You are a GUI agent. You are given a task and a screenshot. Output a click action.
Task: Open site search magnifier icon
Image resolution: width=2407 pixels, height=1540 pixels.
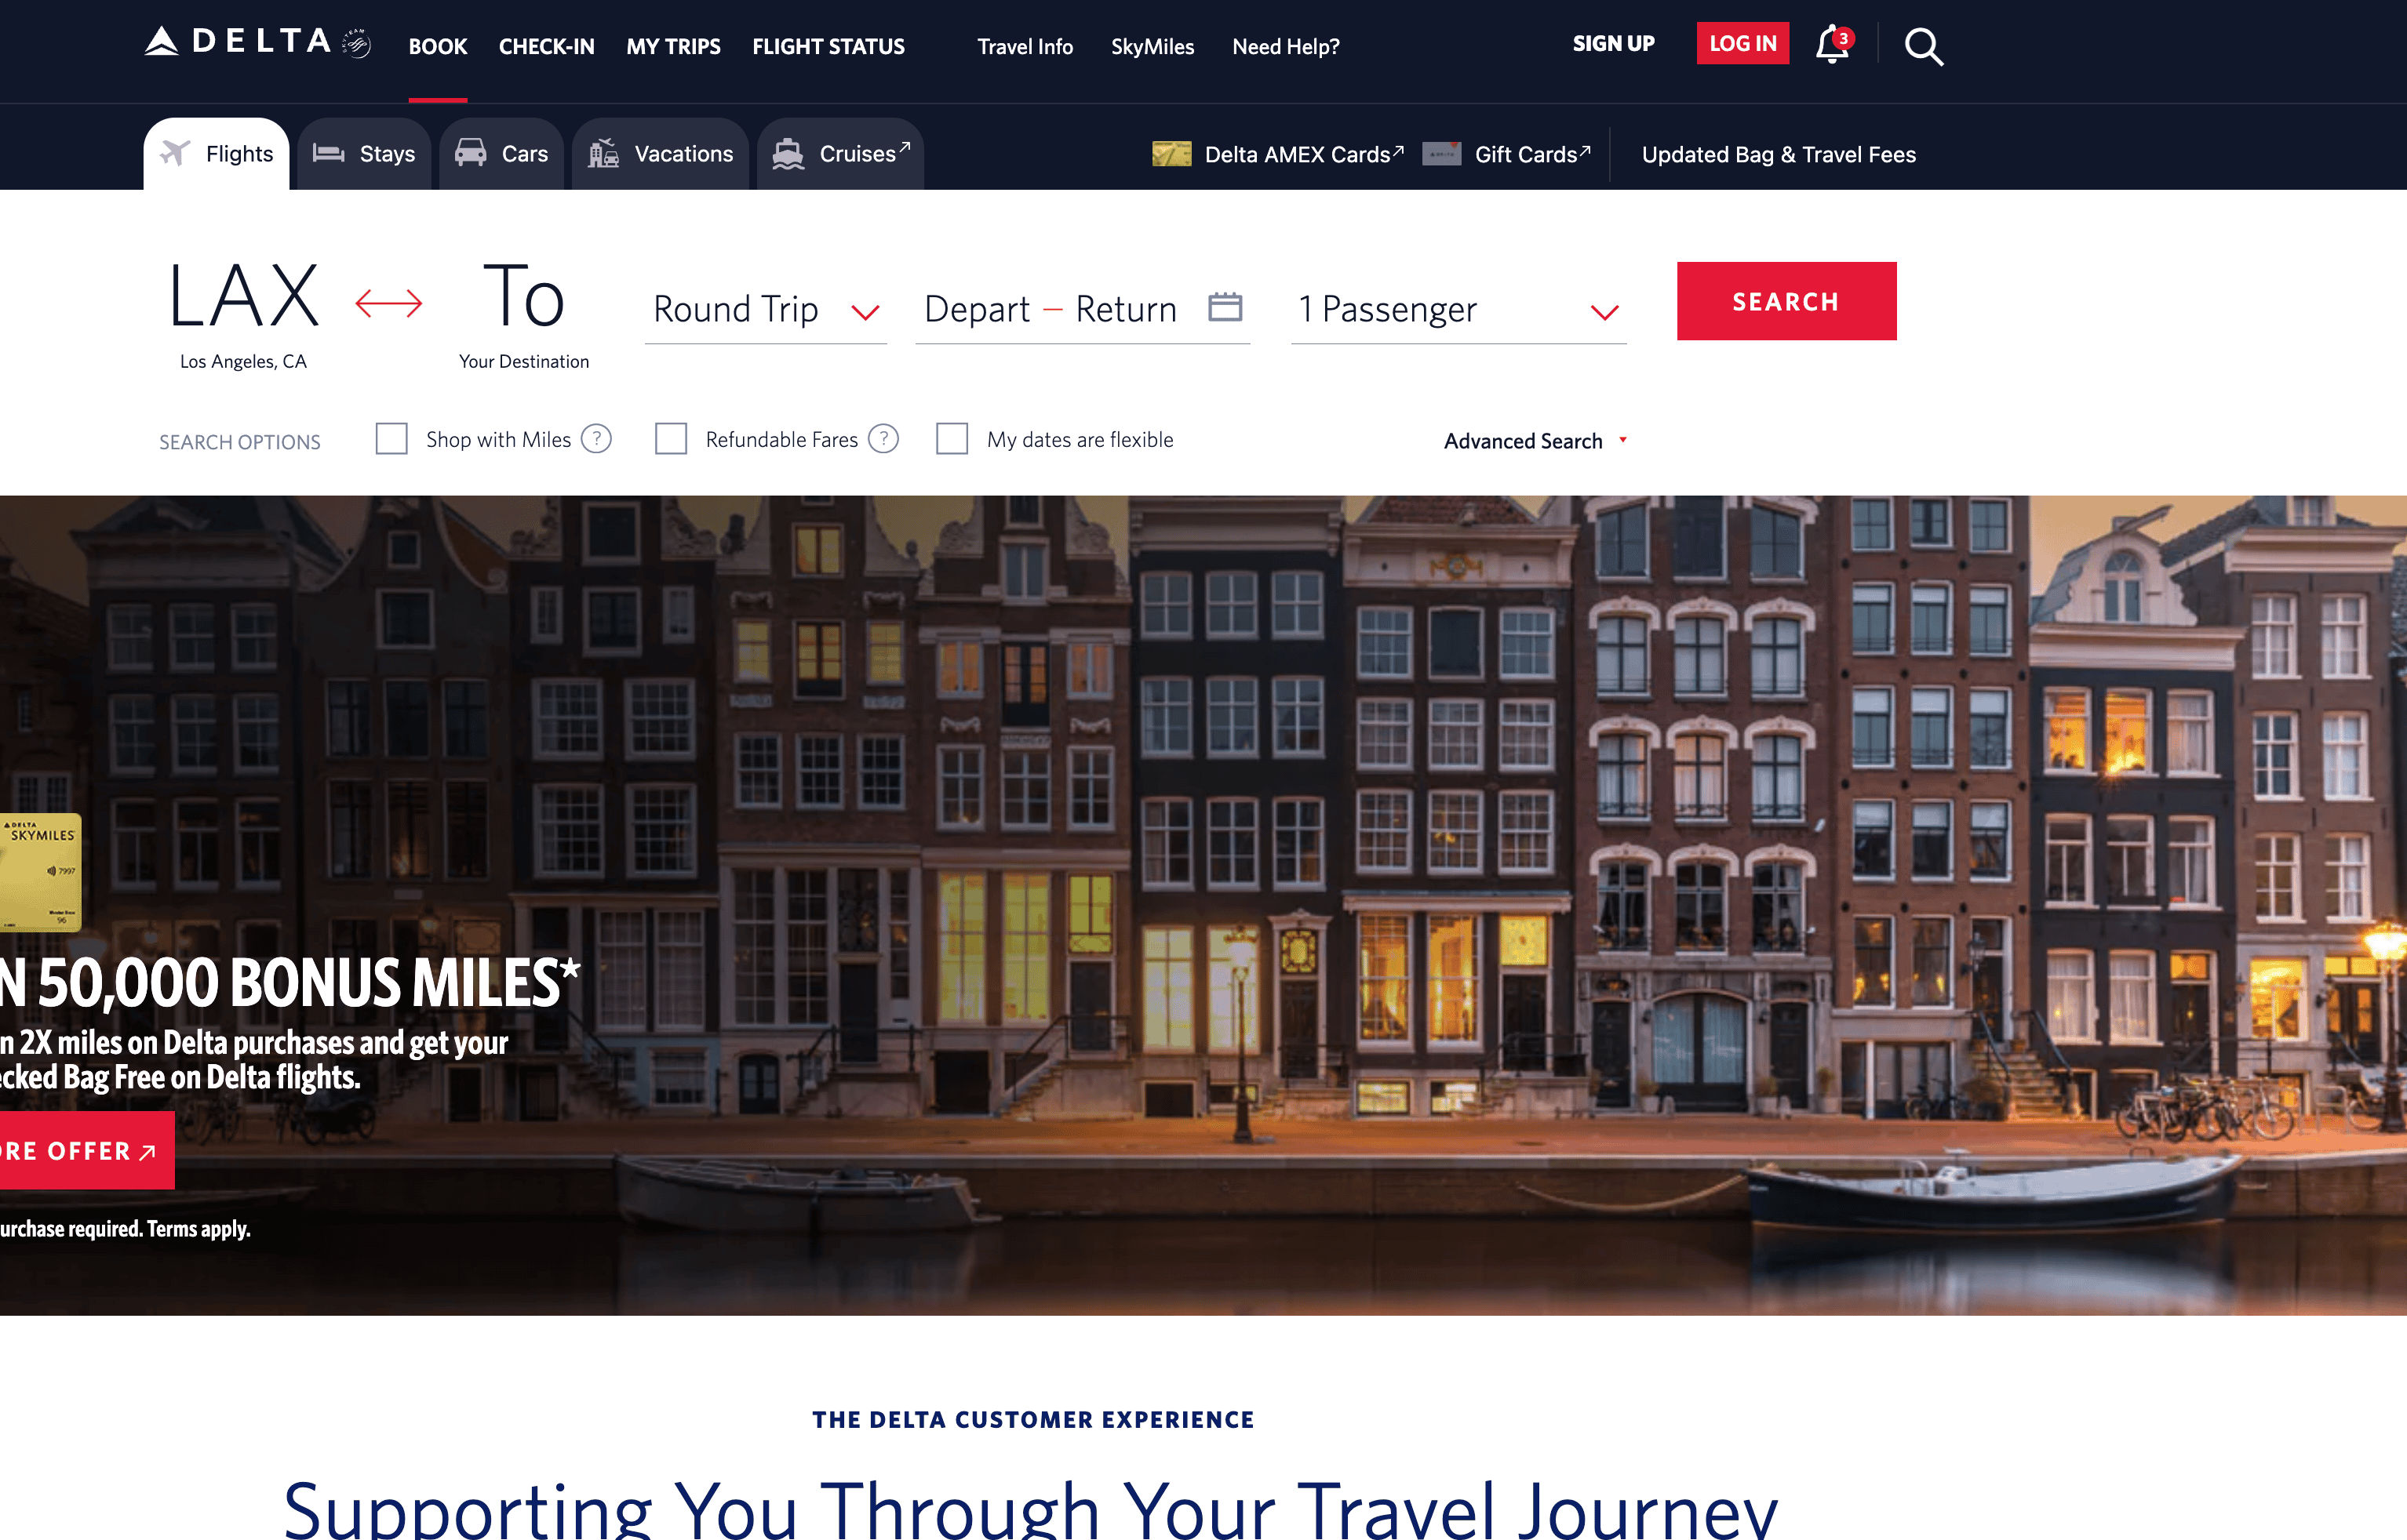[x=1923, y=46]
